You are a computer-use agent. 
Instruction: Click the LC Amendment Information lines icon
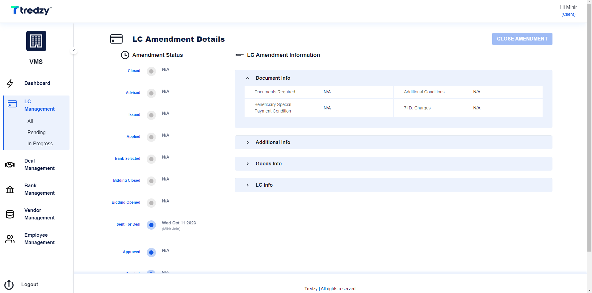tap(239, 55)
